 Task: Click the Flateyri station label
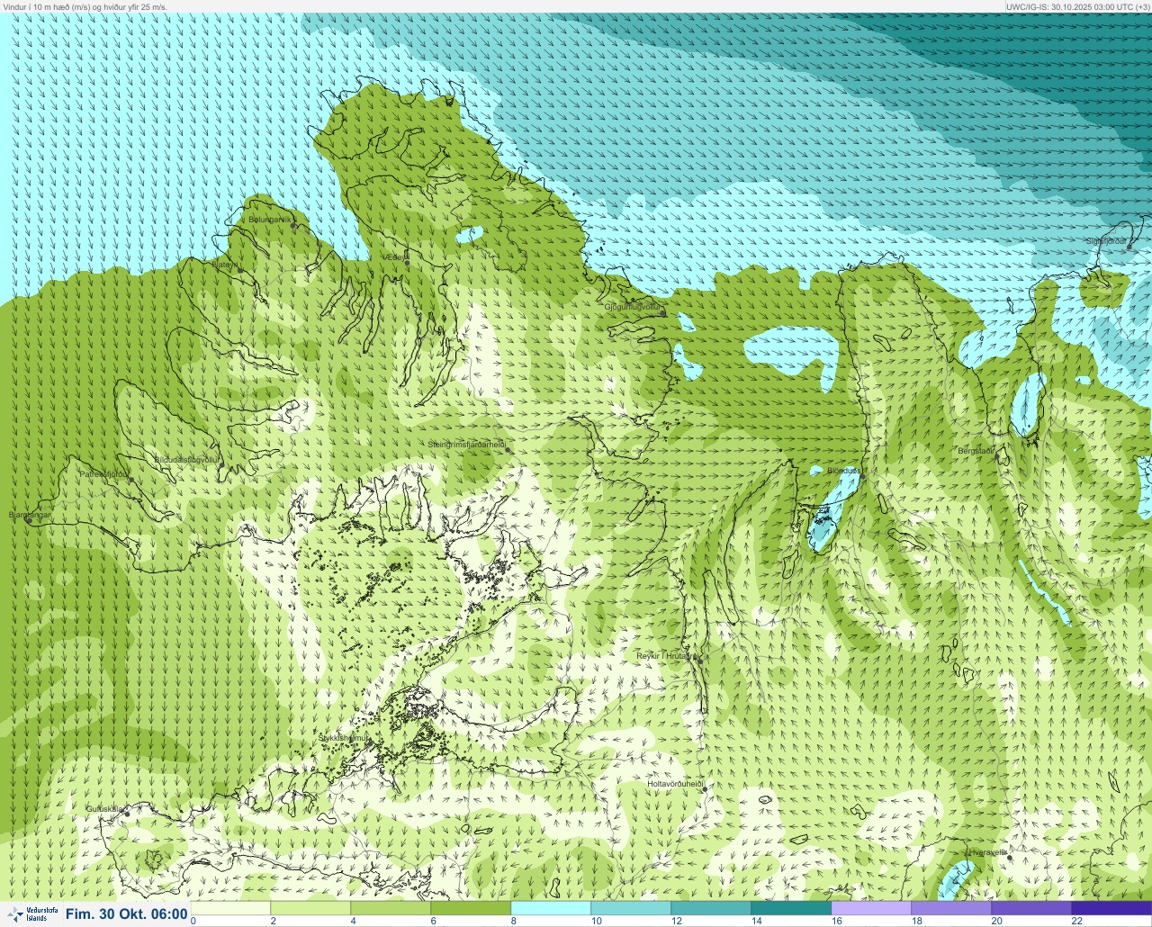click(x=225, y=265)
